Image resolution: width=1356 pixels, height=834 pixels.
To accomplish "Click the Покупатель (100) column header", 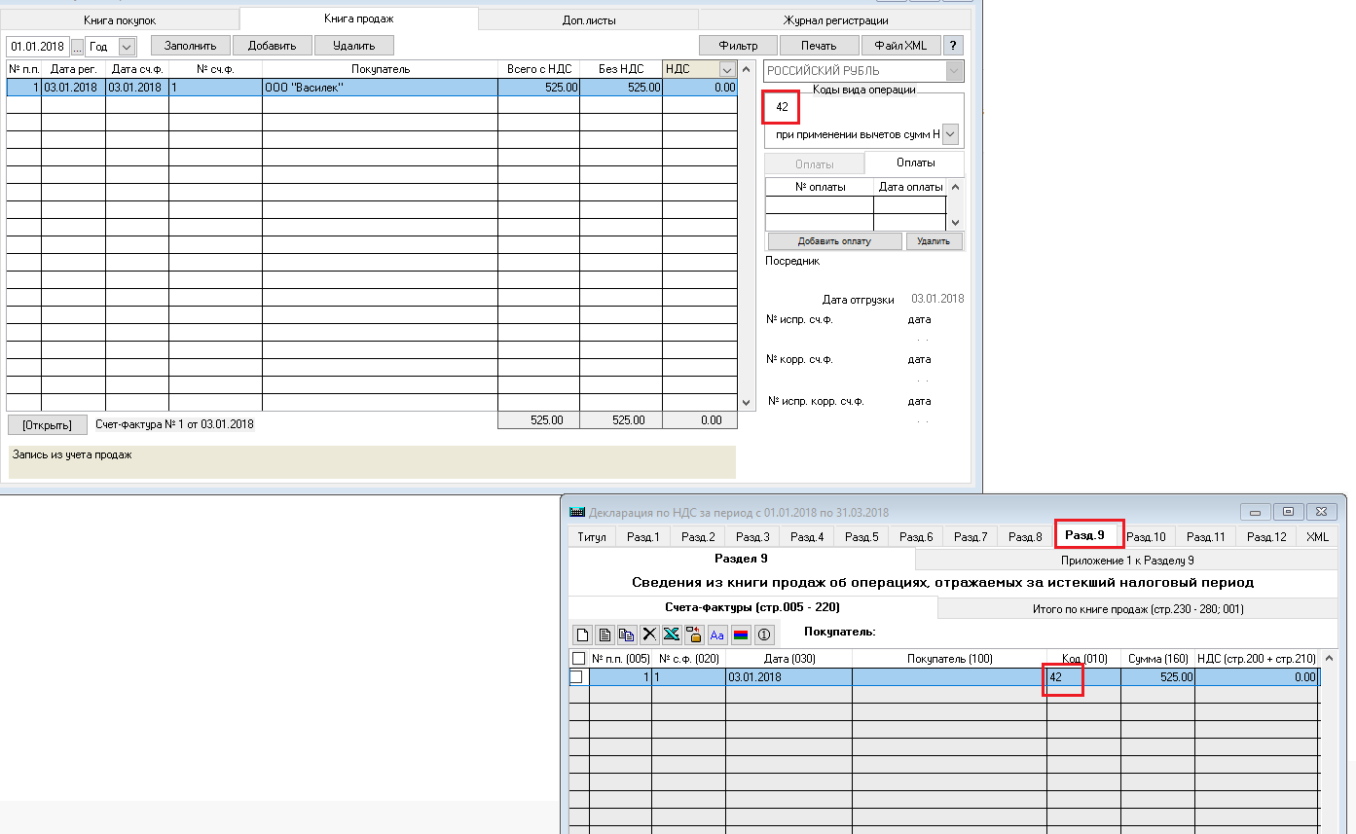I will (x=949, y=659).
